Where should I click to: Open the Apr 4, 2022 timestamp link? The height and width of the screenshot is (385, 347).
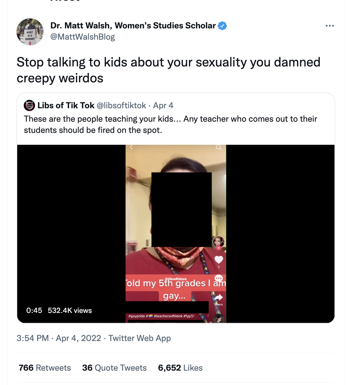[x=78, y=338]
